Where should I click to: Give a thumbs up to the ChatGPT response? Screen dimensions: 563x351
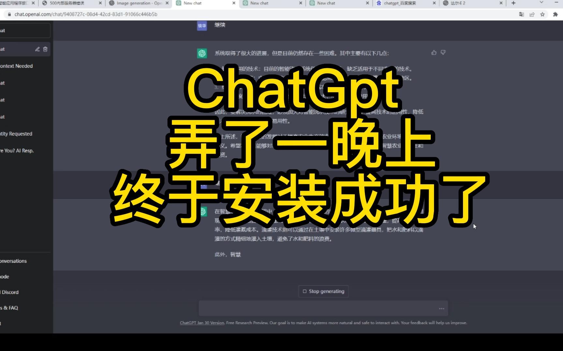coord(434,53)
